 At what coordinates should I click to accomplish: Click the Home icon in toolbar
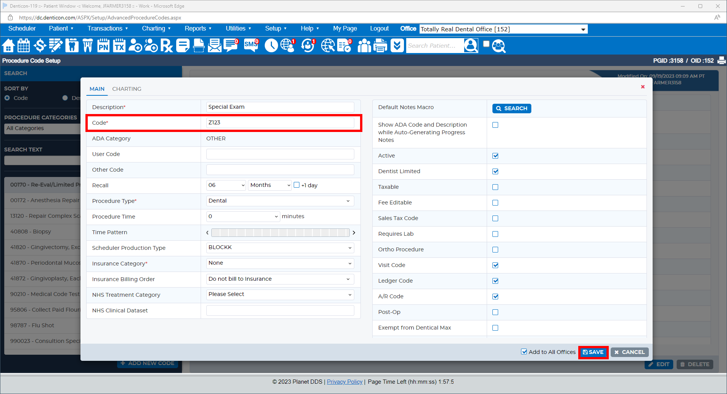[x=8, y=45]
